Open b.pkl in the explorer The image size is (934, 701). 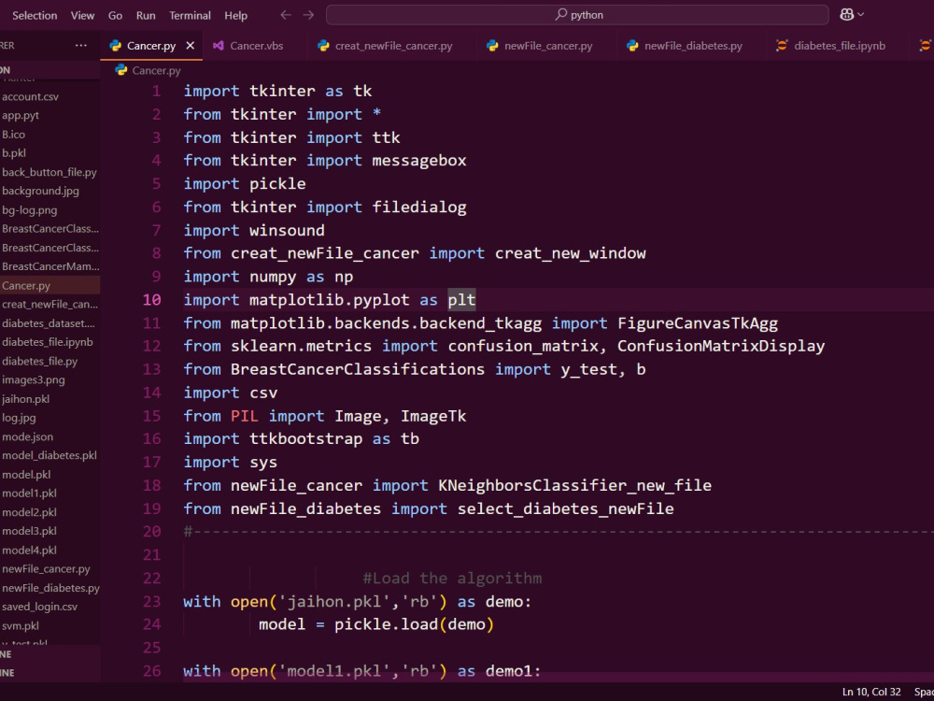pyautogui.click(x=14, y=153)
